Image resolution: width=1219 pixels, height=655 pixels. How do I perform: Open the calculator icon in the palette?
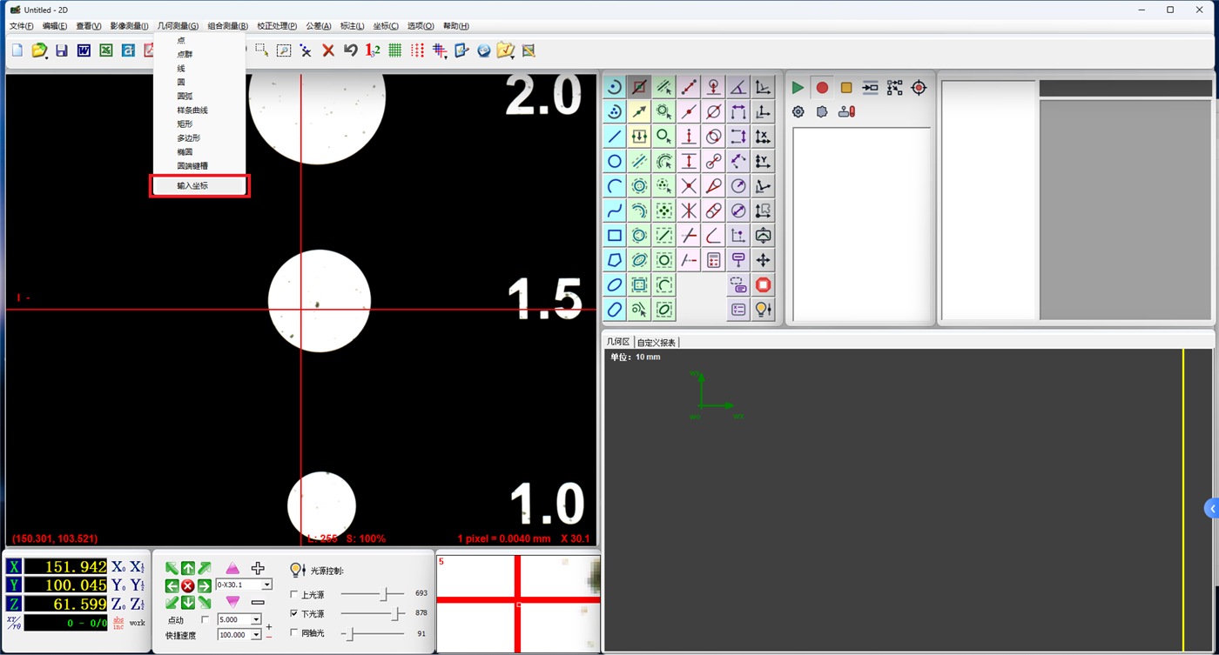(x=714, y=260)
